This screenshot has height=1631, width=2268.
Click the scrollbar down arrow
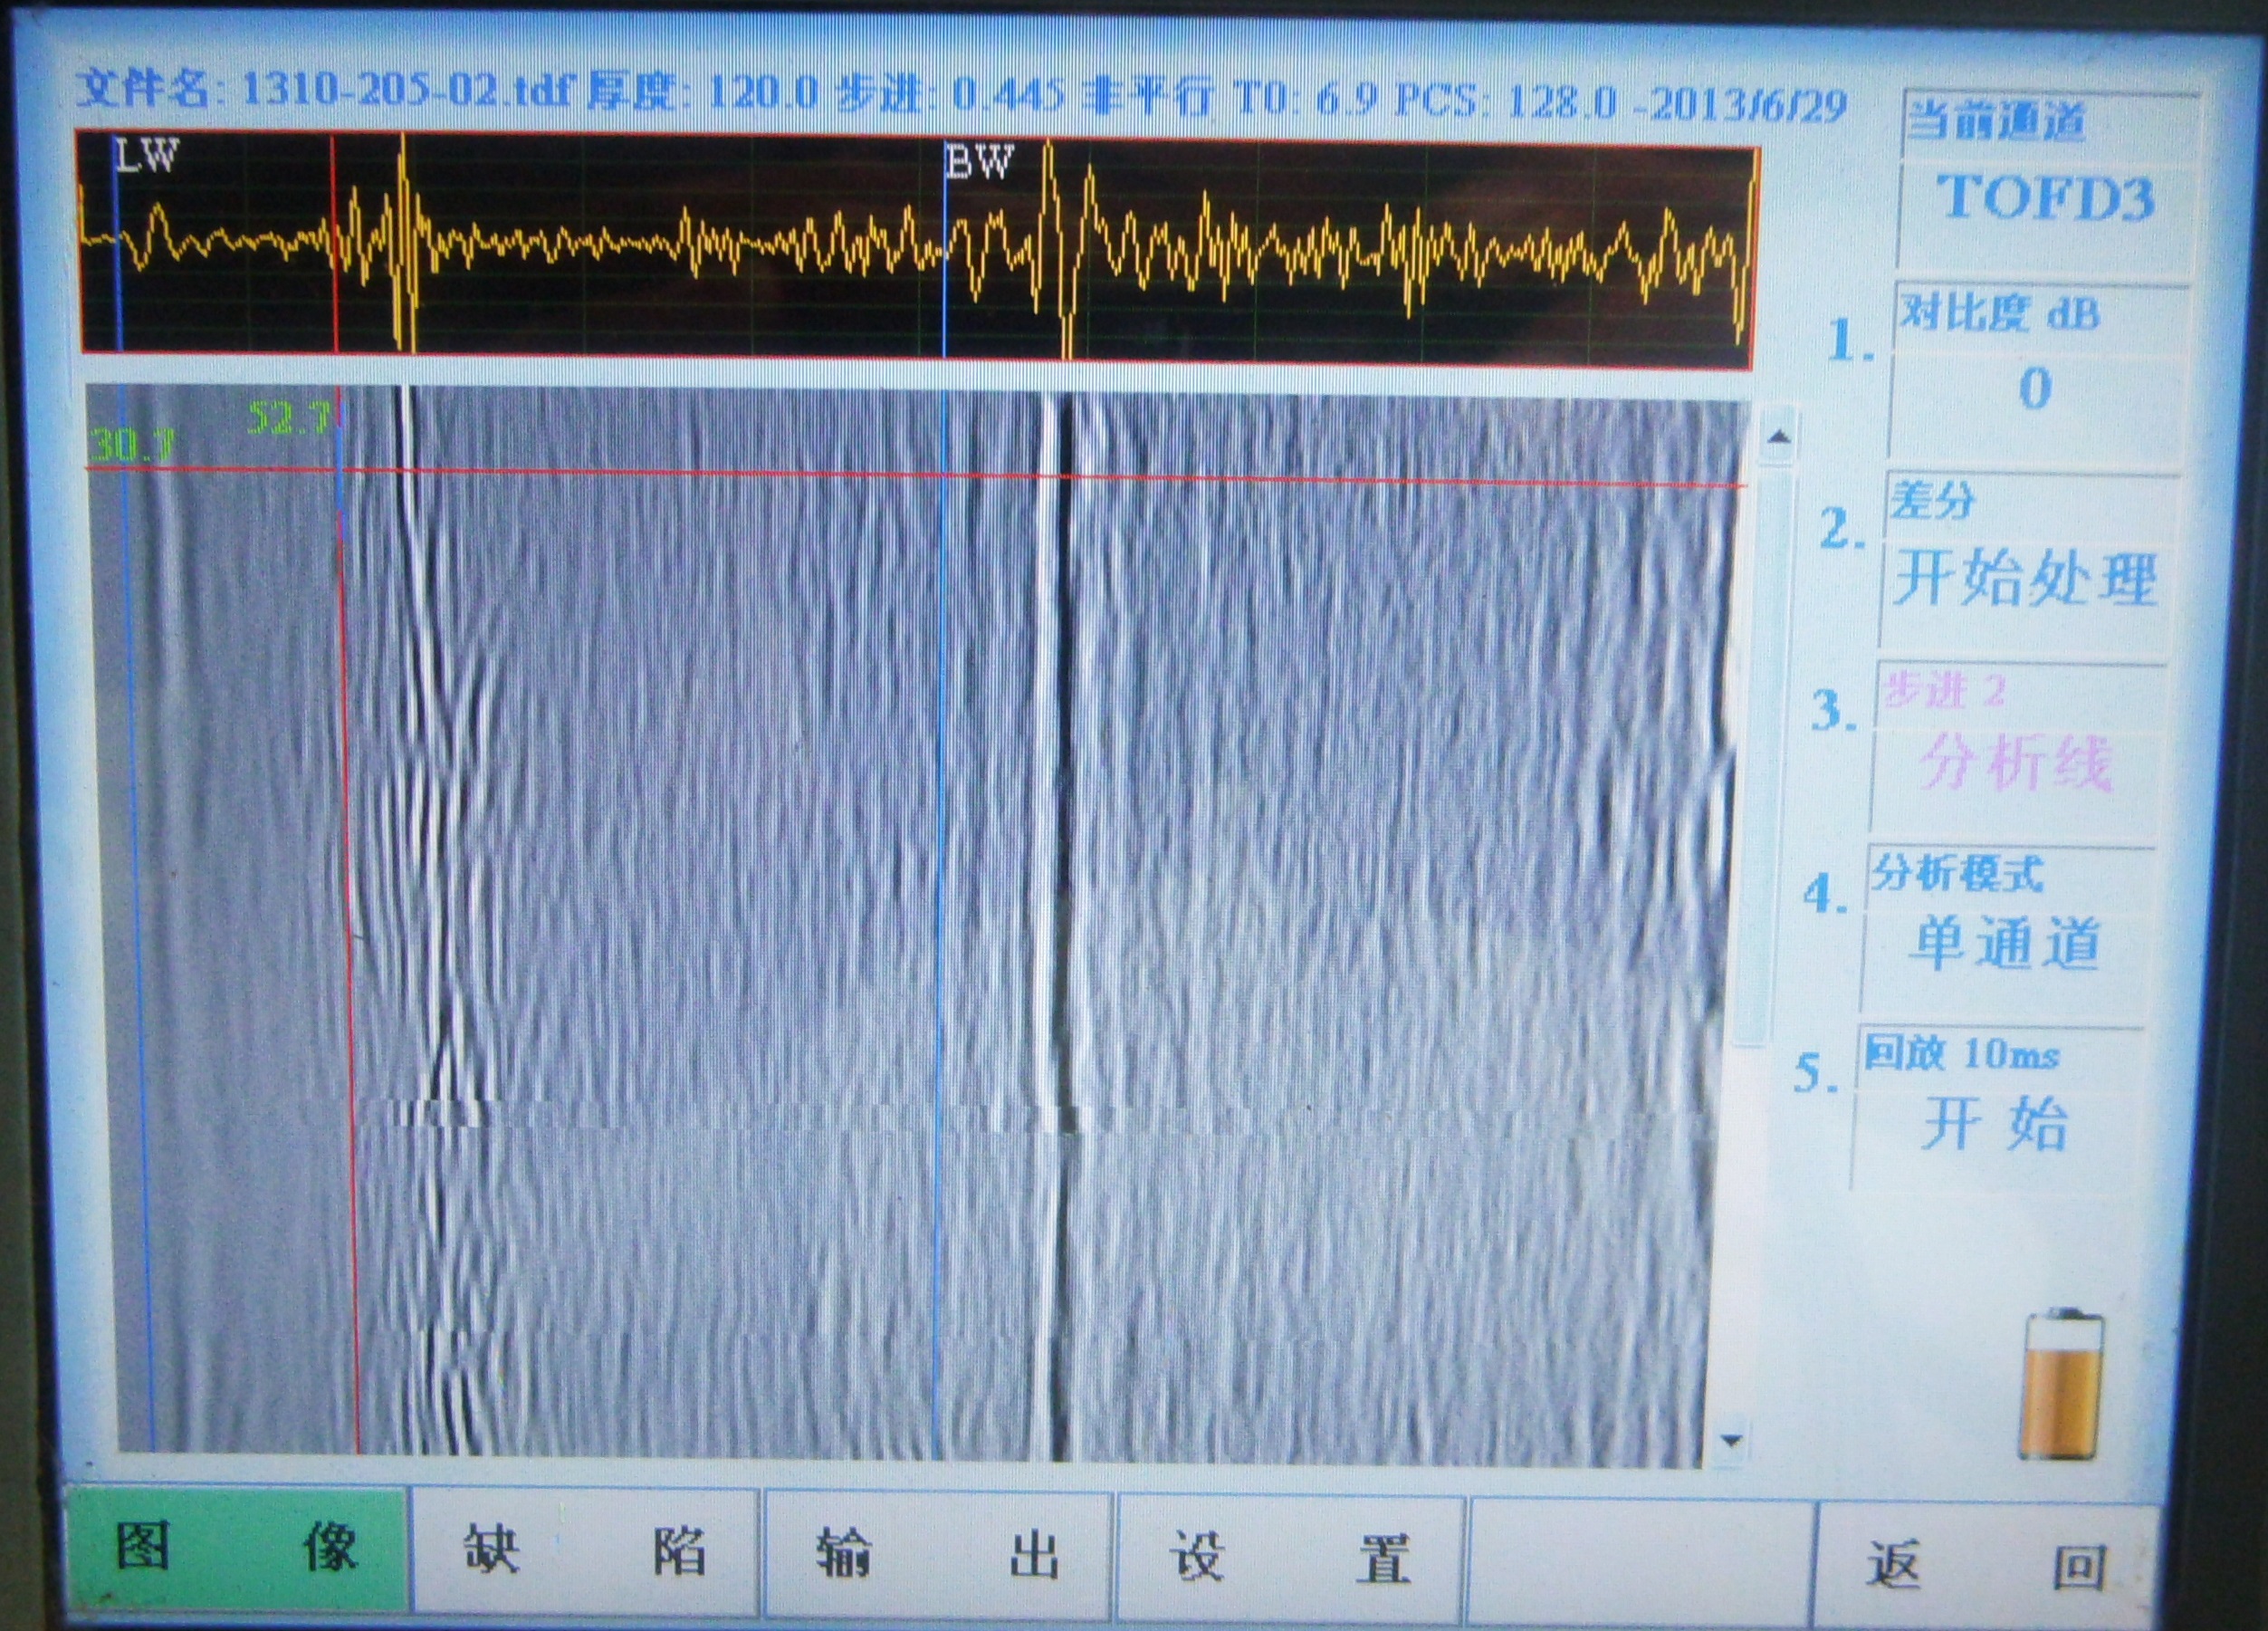pyautogui.click(x=1732, y=1441)
